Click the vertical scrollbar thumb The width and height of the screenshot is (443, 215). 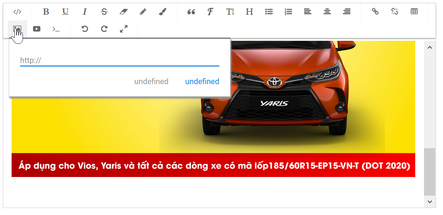point(430,172)
